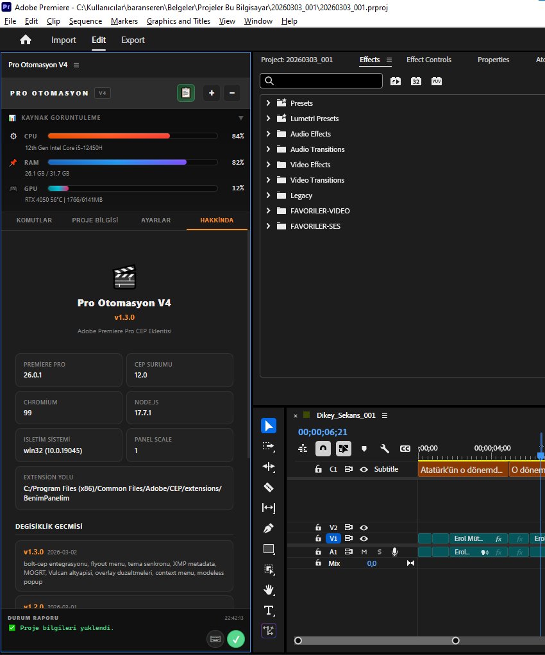
Task: Toggle lock on V2 track
Action: [318, 527]
